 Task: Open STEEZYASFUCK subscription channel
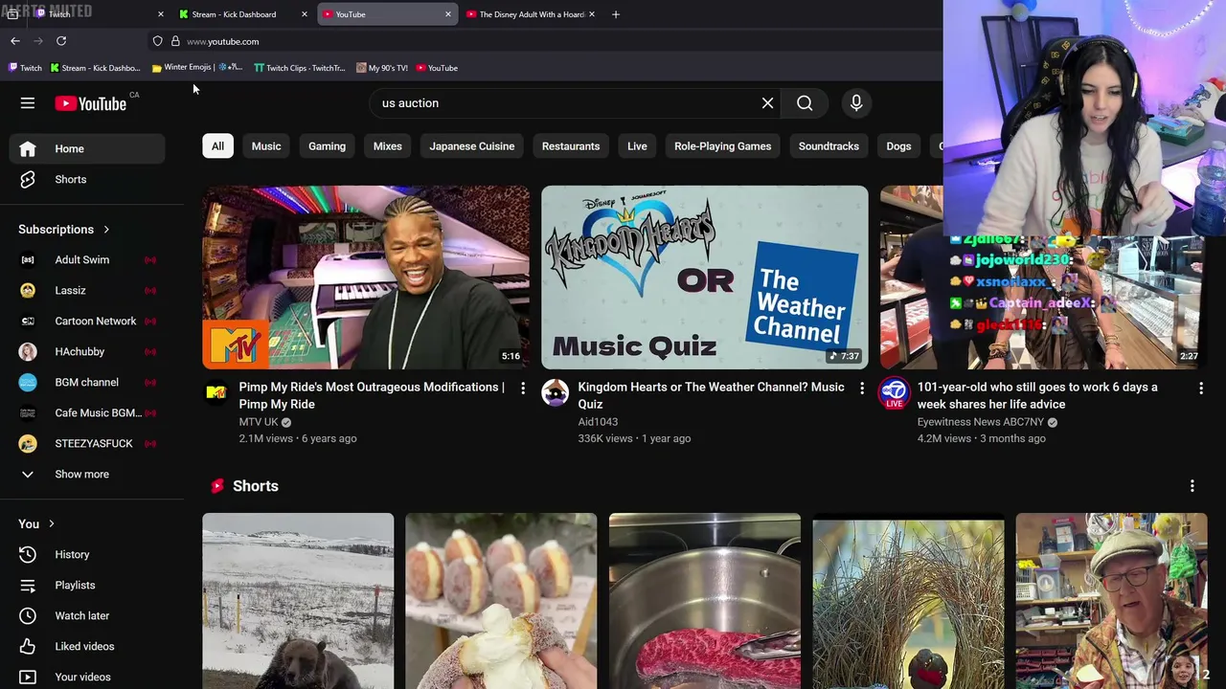(x=87, y=443)
